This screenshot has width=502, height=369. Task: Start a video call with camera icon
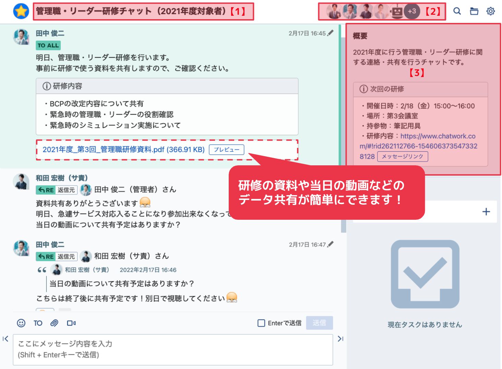[x=71, y=323]
